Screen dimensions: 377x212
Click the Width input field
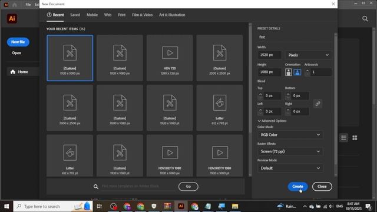point(269,55)
